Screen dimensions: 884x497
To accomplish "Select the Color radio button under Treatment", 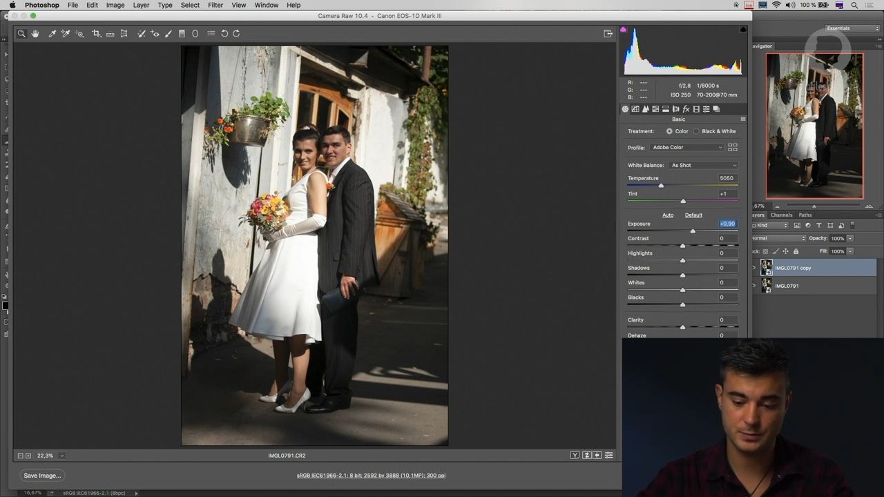I will click(x=669, y=130).
